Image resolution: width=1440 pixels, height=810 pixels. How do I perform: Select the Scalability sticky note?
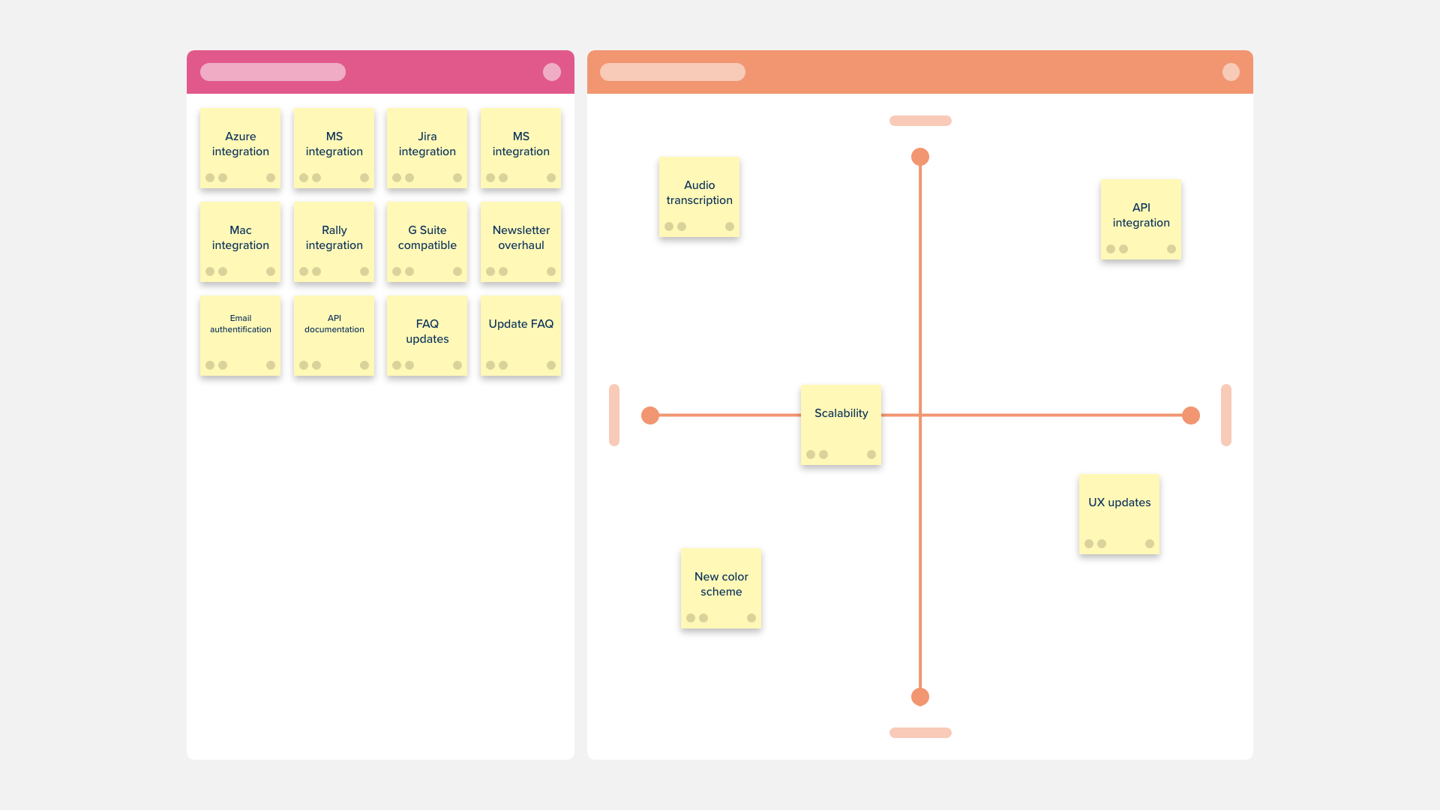point(841,424)
